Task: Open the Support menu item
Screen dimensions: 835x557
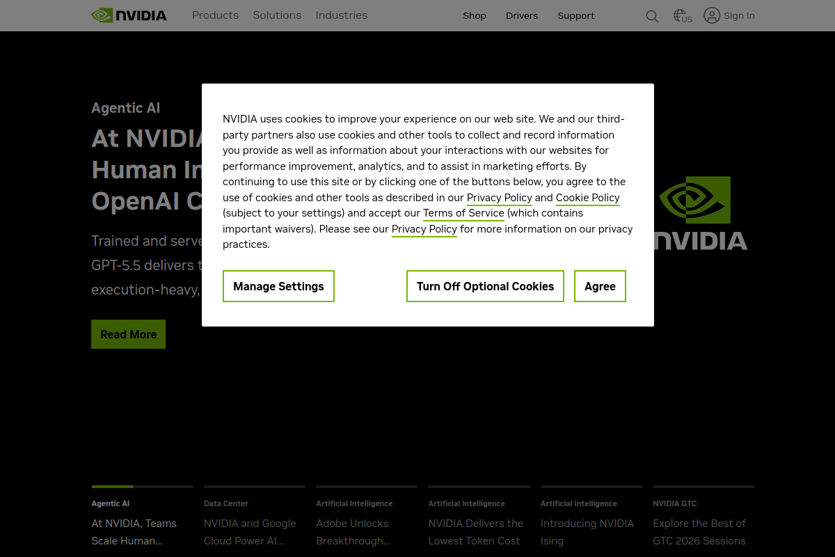Action: click(576, 16)
